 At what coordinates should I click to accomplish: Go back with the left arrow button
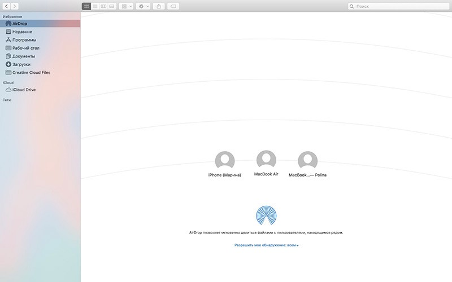[x=6, y=6]
